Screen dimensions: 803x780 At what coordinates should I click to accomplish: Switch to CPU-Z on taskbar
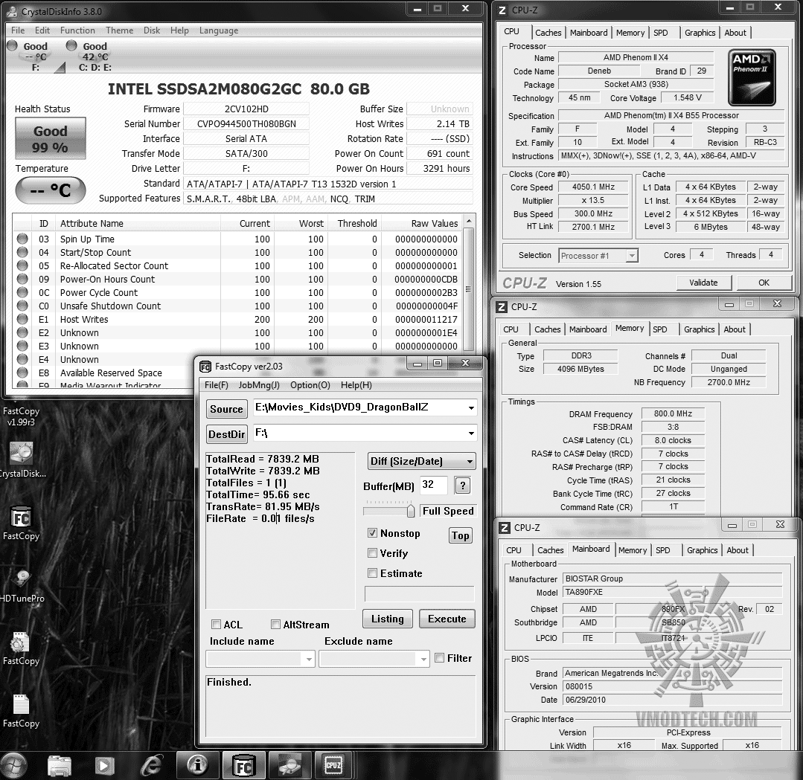(x=334, y=765)
